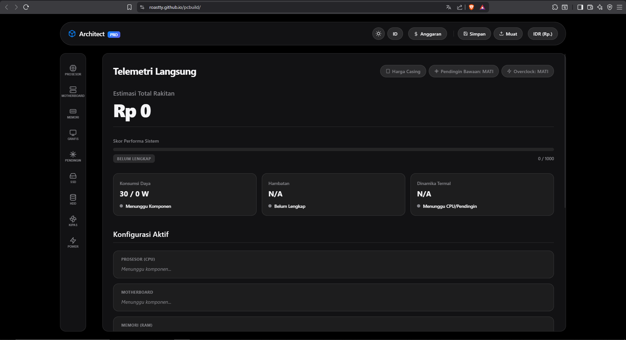Select the Kipas fan icon
626x340 pixels.
[73, 221]
